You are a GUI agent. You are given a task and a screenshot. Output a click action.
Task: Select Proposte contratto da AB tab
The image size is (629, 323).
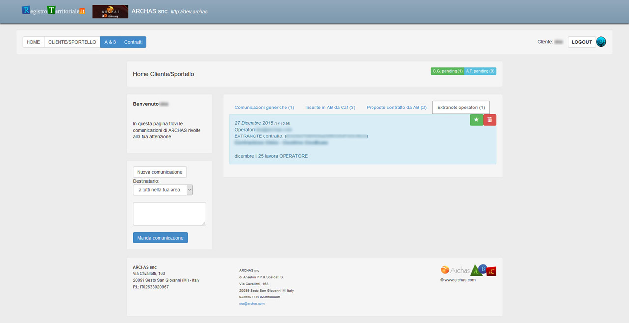point(396,108)
